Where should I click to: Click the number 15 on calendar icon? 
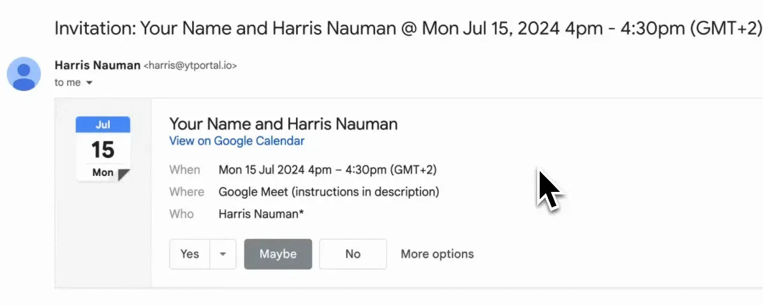click(103, 150)
